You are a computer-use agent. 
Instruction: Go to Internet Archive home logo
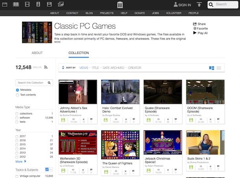[x=120, y=5]
